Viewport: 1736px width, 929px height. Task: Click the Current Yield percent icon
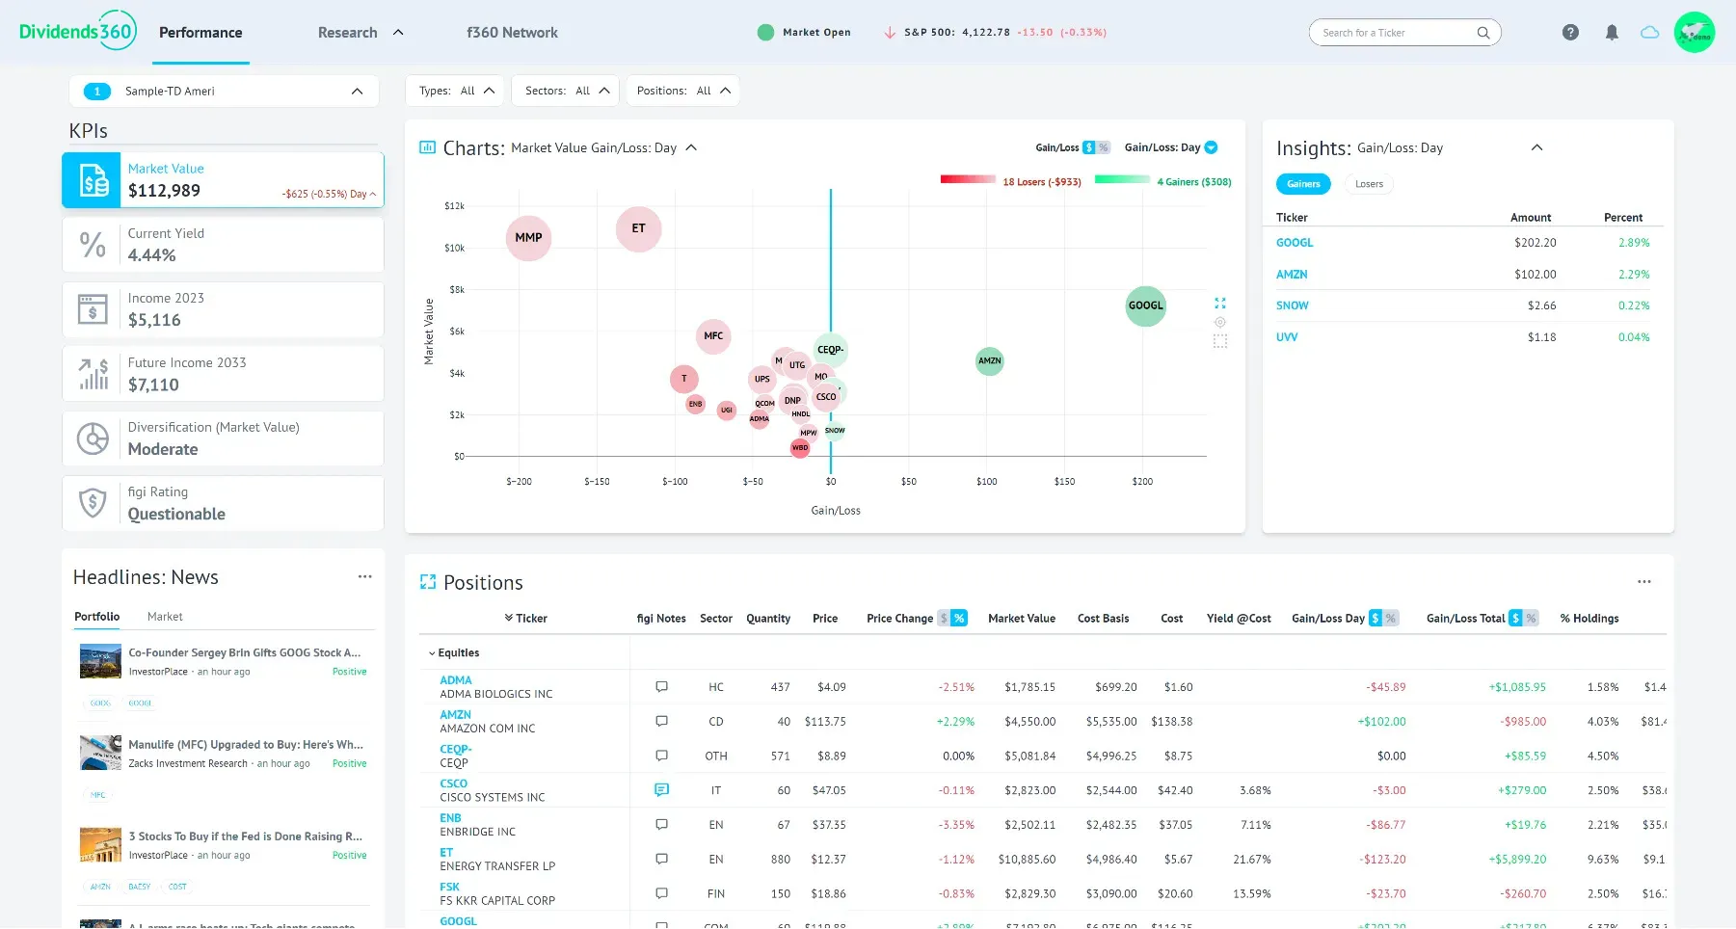[x=93, y=245]
